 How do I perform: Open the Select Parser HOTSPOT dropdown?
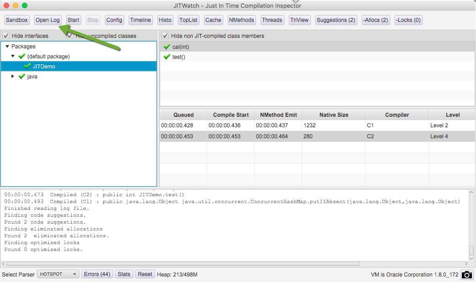coord(58,274)
